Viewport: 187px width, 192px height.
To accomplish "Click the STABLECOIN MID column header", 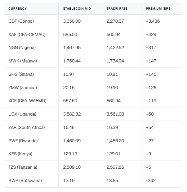I will (x=77, y=9).
